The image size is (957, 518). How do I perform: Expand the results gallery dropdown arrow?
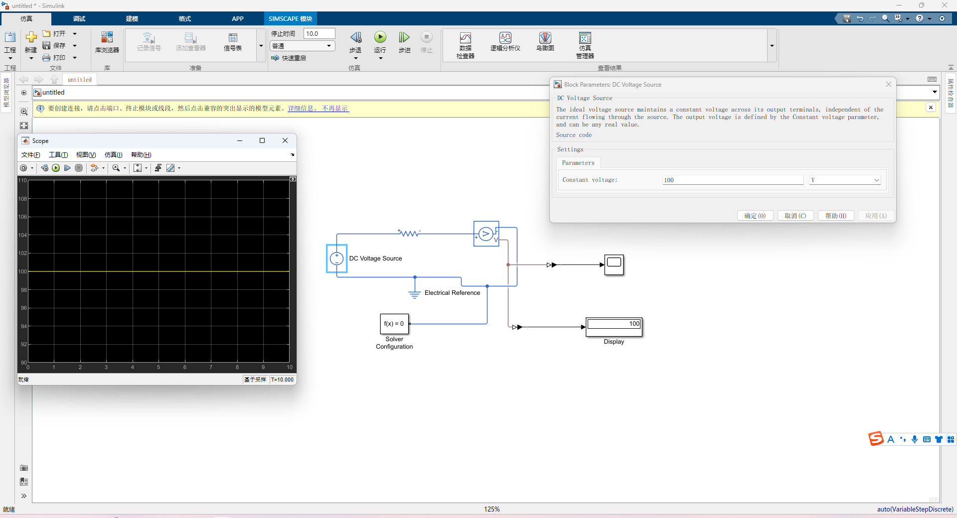point(772,46)
